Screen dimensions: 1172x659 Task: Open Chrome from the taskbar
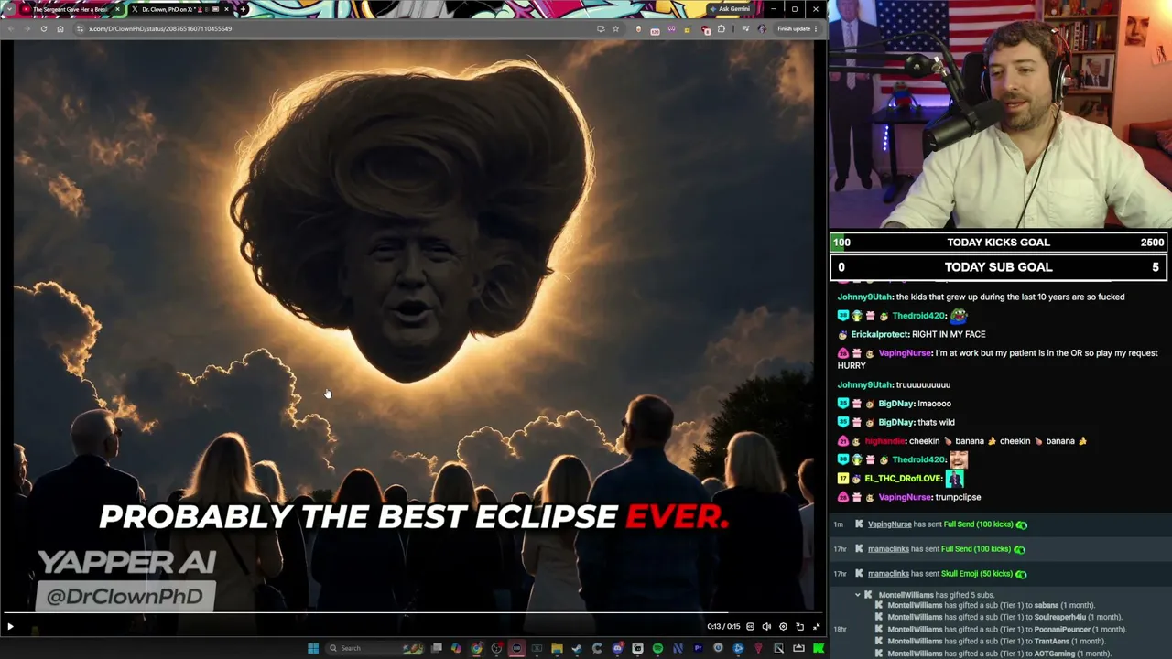coord(477,648)
